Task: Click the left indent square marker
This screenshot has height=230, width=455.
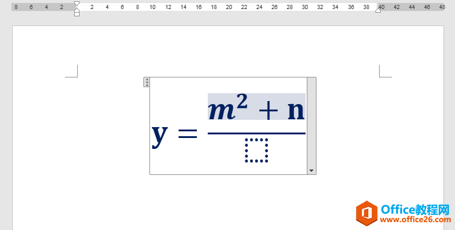Action: tap(77, 14)
